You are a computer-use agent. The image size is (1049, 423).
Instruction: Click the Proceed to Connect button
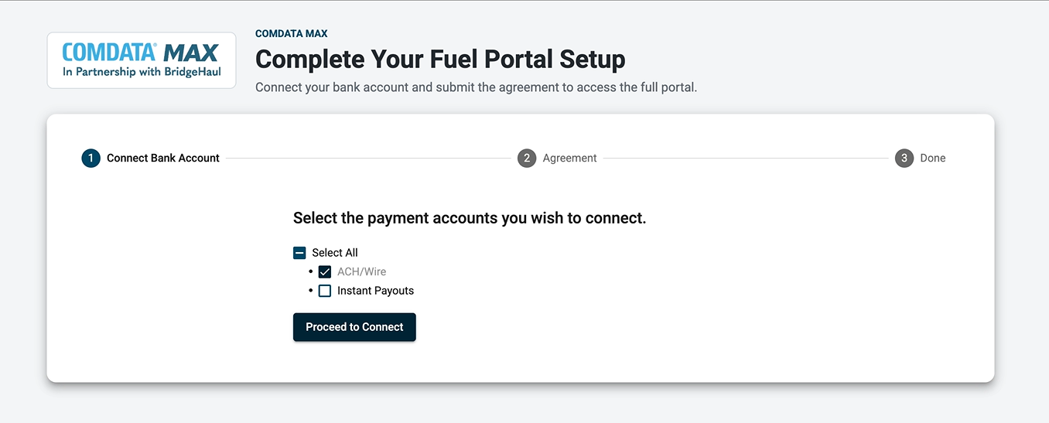point(354,327)
